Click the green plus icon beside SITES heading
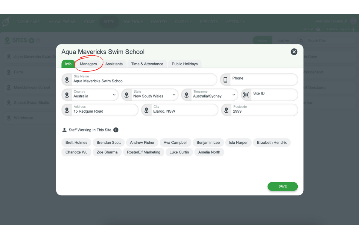The image size is (359, 239). [31, 40]
